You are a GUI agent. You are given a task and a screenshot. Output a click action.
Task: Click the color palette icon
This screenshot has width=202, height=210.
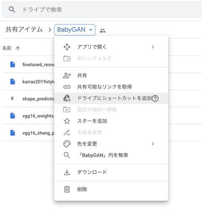point(67,144)
